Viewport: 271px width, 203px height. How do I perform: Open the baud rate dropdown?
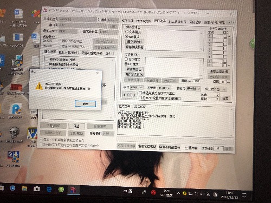(164, 88)
